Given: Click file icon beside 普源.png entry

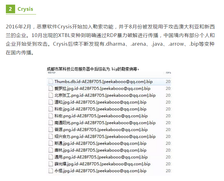Looking at the screenshot, I should click(x=51, y=130).
